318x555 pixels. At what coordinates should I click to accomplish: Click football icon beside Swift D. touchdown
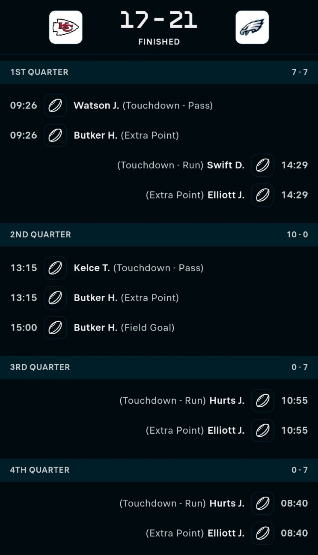point(262,165)
